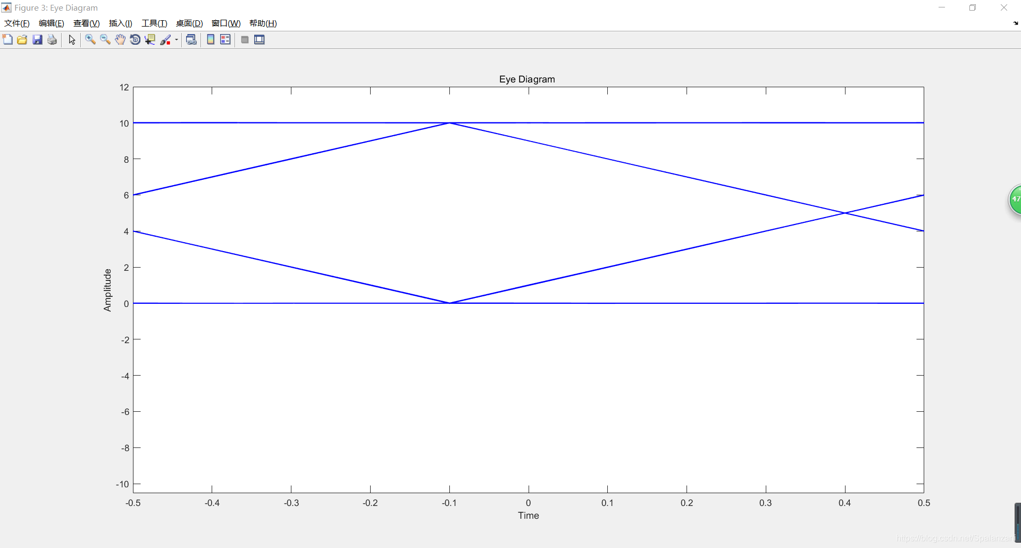Open the 插入(I) menu
1021x548 pixels.
(x=121, y=23)
